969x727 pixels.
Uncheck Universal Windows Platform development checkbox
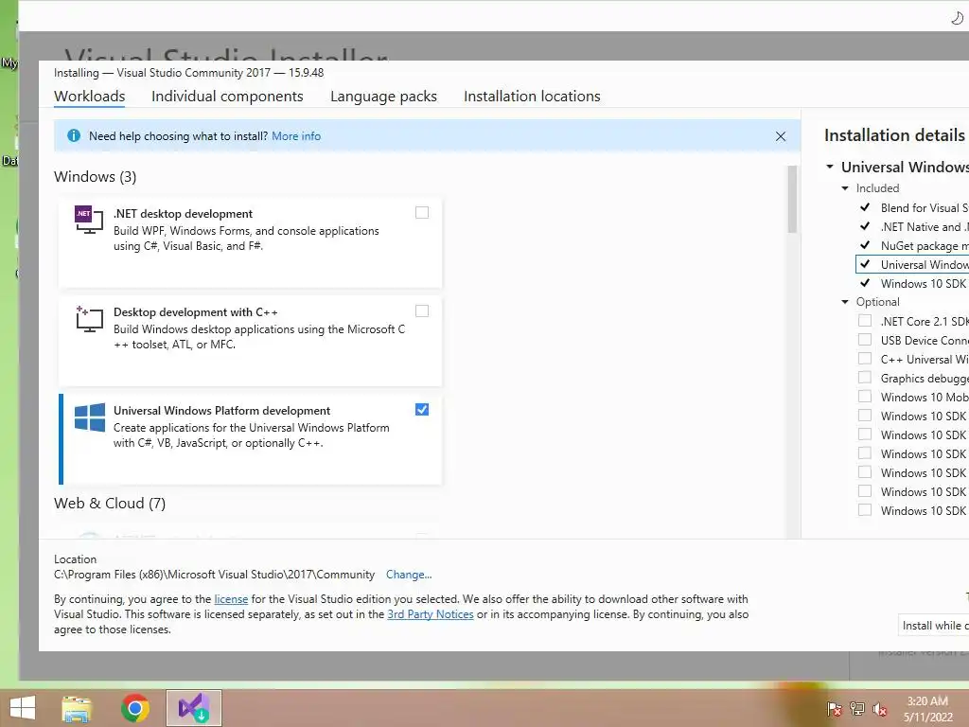pyautogui.click(x=422, y=410)
